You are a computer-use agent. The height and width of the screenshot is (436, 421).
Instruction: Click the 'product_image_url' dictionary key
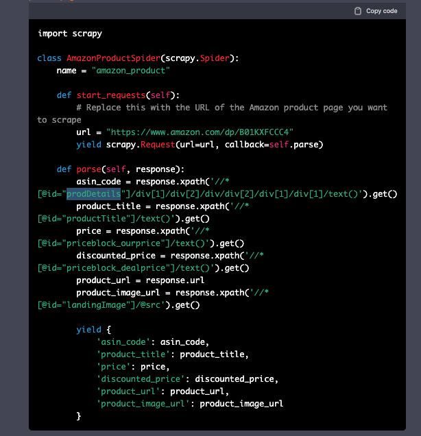(143, 404)
